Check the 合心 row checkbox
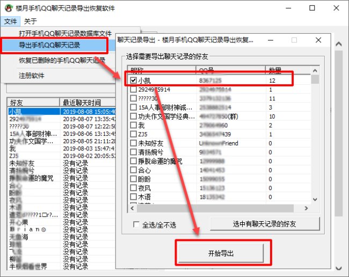The width and height of the screenshot is (349, 277). (x=133, y=170)
